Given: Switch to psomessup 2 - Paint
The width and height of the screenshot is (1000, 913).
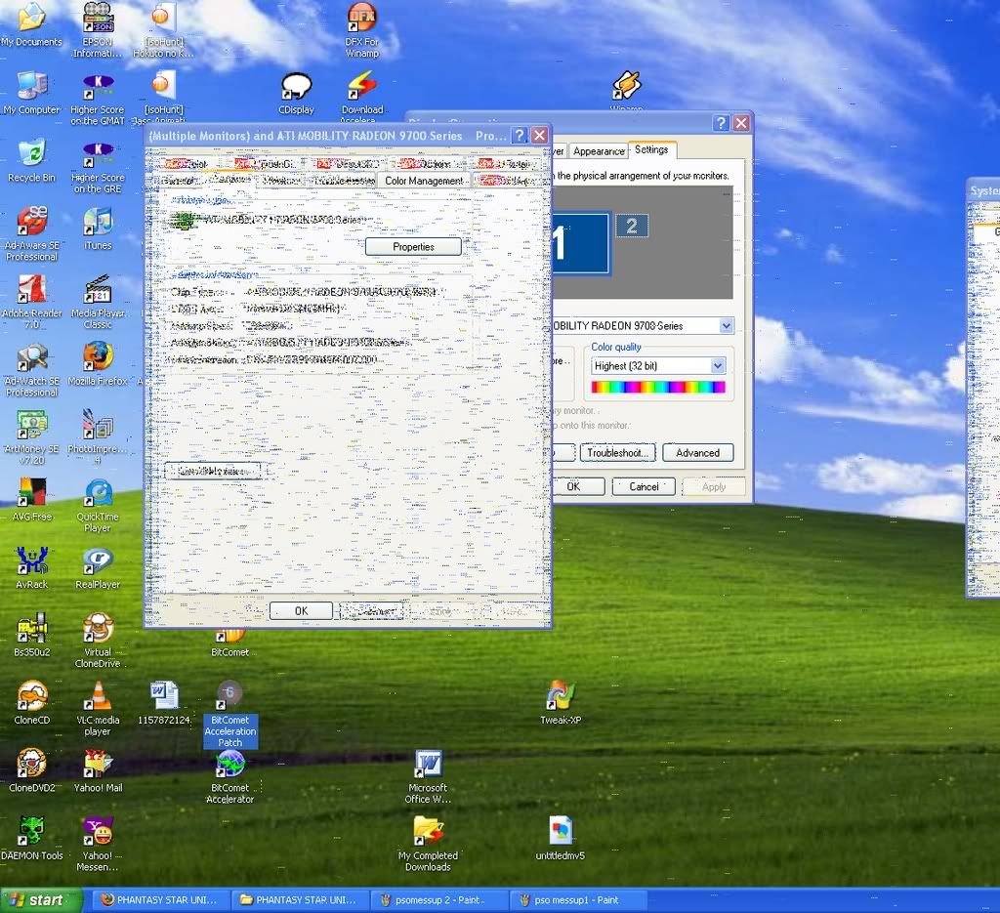Looking at the screenshot, I should pos(438,900).
